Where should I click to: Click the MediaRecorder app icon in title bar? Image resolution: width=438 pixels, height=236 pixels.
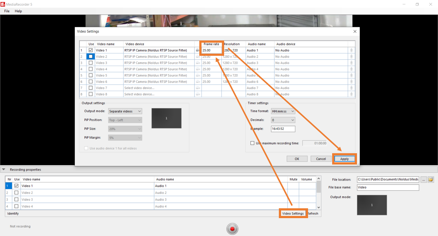point(3,4)
